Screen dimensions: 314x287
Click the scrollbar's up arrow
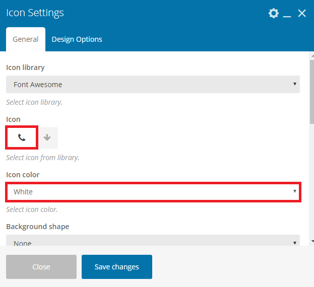click(x=312, y=56)
